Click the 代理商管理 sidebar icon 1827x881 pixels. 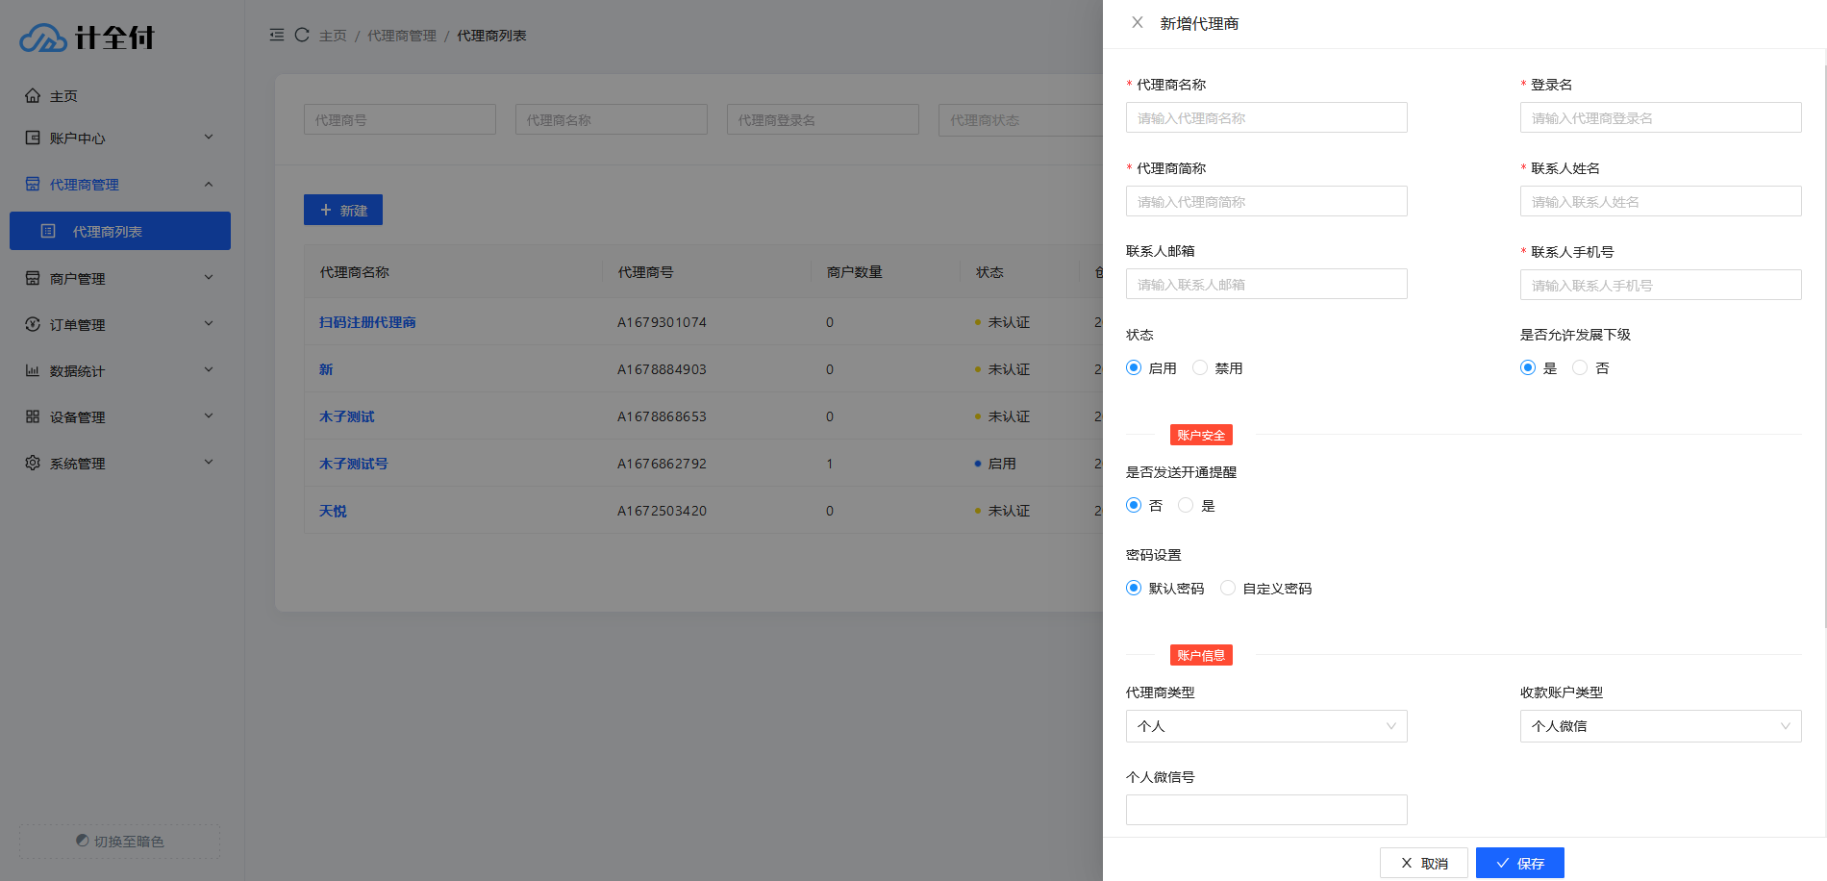[33, 184]
